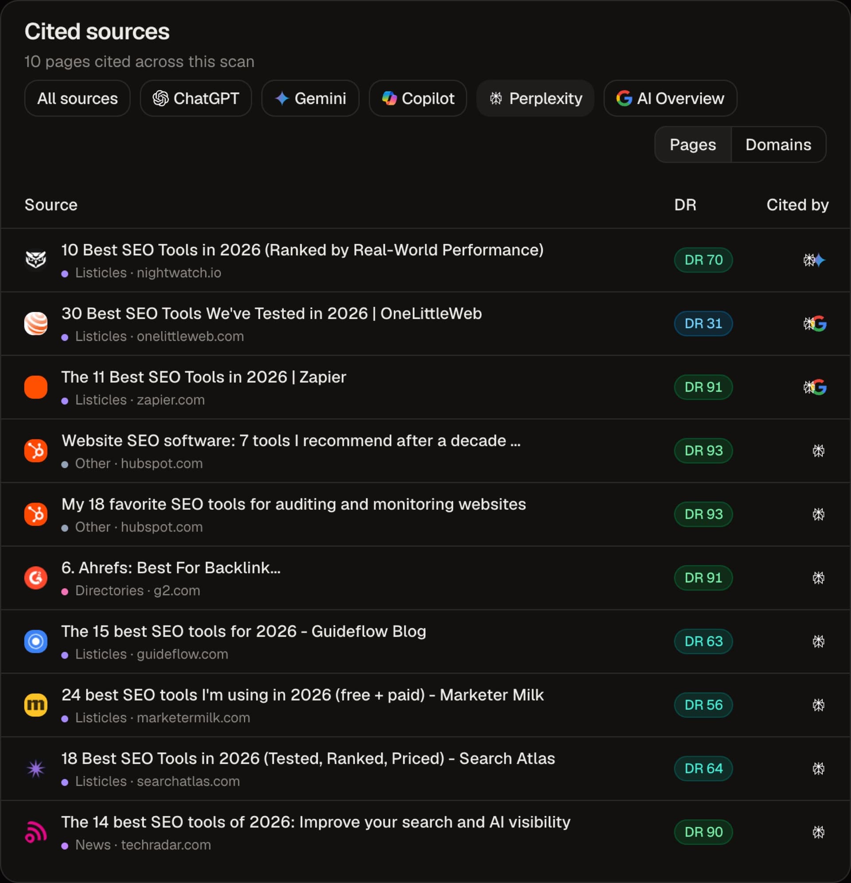
Task: Click the TechRadar pink feed favicon
Action: click(x=35, y=832)
